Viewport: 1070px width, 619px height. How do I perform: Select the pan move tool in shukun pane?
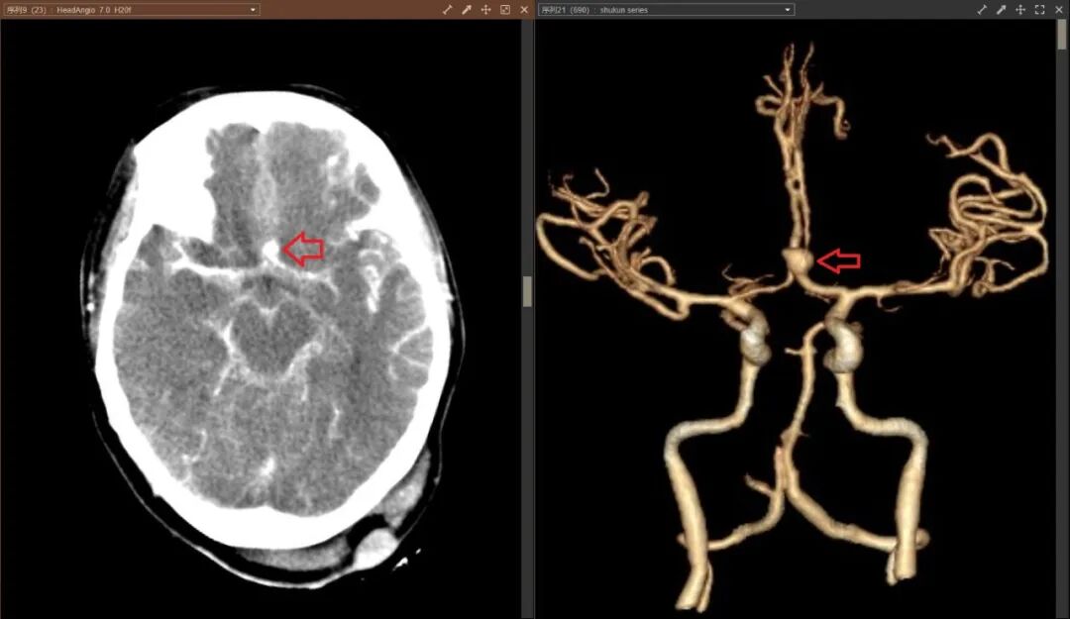pos(1020,10)
